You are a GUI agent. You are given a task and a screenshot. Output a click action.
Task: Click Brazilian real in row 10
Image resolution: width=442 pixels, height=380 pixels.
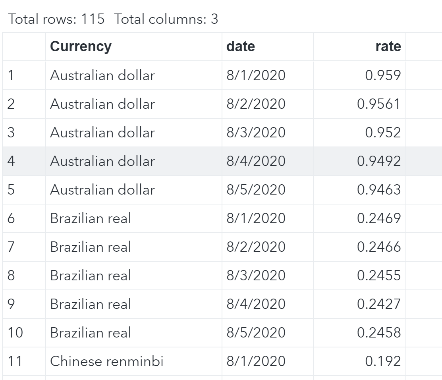[x=90, y=333]
